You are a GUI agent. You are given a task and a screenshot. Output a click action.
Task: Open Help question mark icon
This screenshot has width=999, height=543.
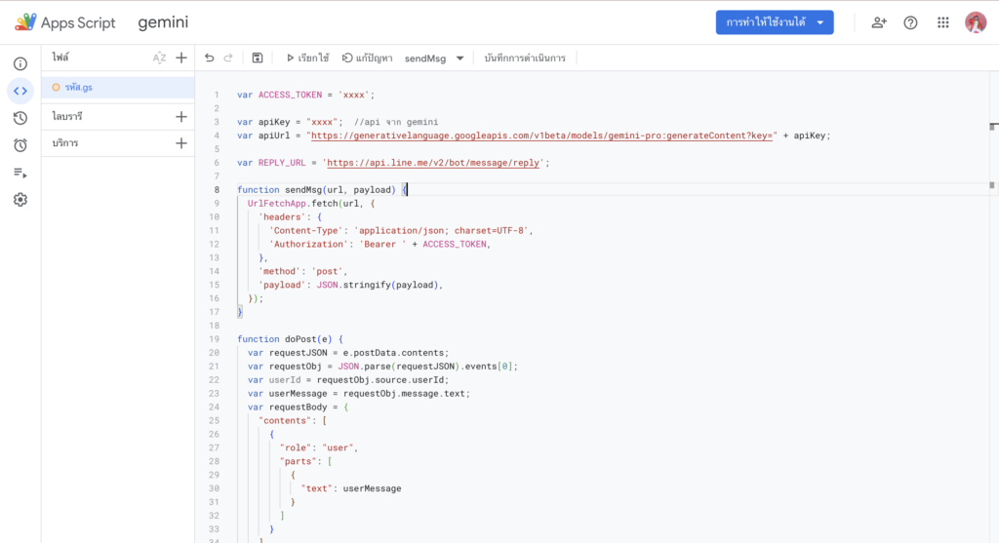tap(910, 22)
